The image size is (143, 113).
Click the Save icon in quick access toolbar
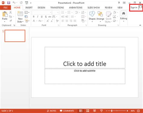pyautogui.click(x=9, y=3)
